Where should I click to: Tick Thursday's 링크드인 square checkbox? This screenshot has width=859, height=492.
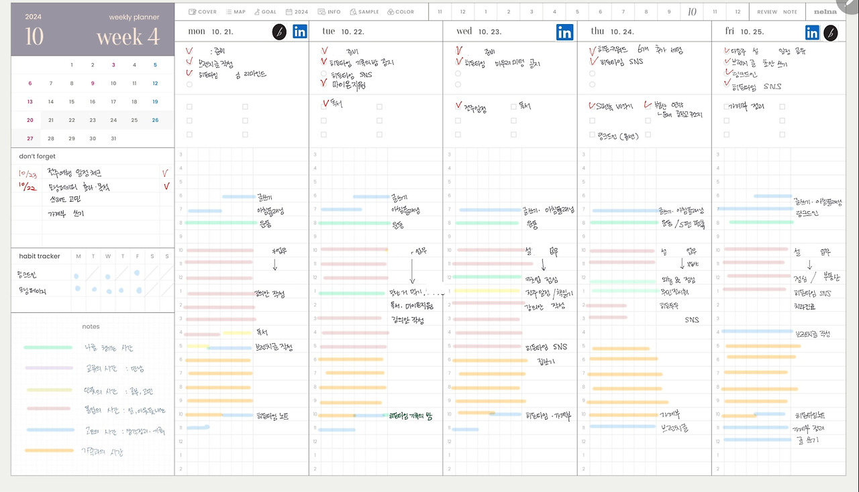coord(593,135)
